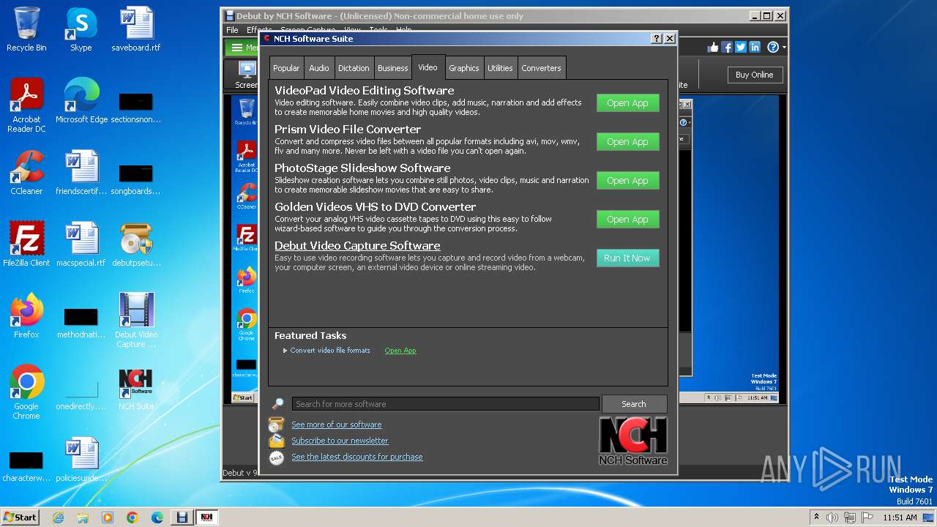Image resolution: width=937 pixels, height=527 pixels.
Task: Switch to the Audio tab
Action: [319, 68]
